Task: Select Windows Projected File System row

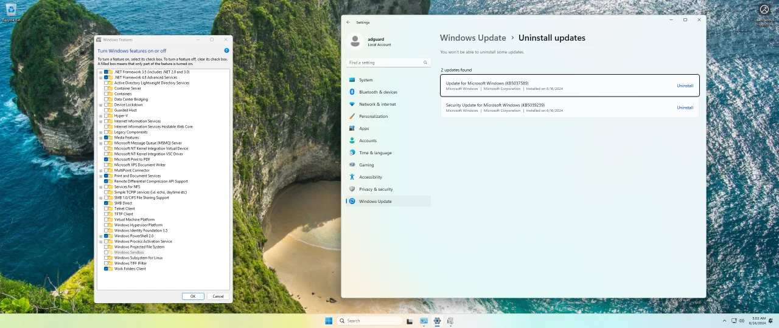Action: (139, 247)
